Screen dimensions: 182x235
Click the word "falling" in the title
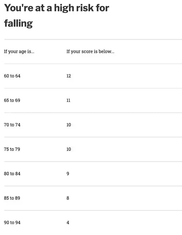[18, 23]
